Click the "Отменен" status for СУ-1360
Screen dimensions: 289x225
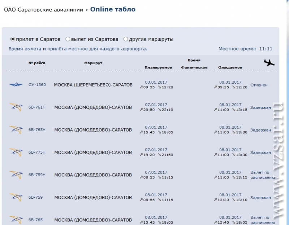(x=259, y=85)
